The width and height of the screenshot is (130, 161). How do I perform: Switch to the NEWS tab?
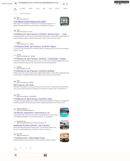(x=50, y=9)
